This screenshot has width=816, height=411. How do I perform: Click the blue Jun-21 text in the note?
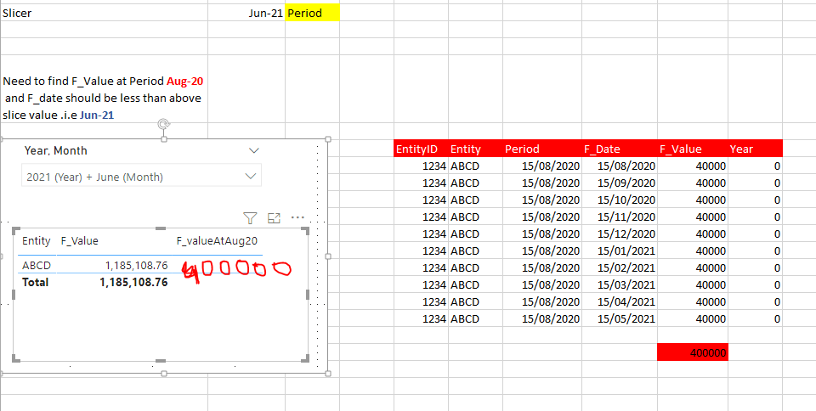pyautogui.click(x=97, y=115)
